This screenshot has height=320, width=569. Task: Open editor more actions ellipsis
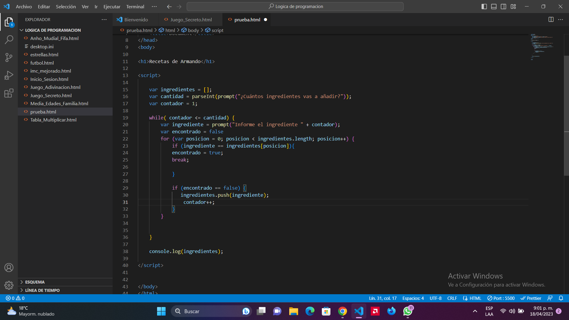(x=560, y=20)
